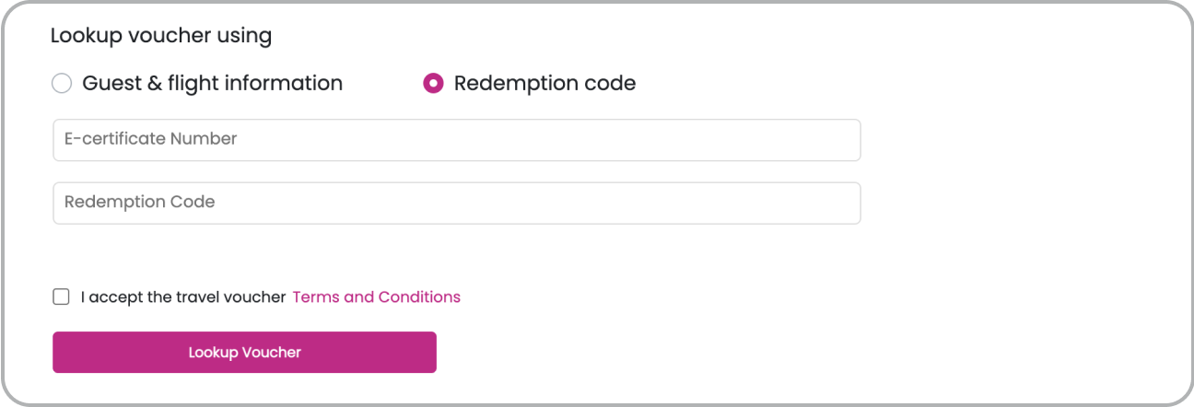Submit the form with the pink button
Image resolution: width=1194 pixels, height=407 pixels.
[244, 353]
